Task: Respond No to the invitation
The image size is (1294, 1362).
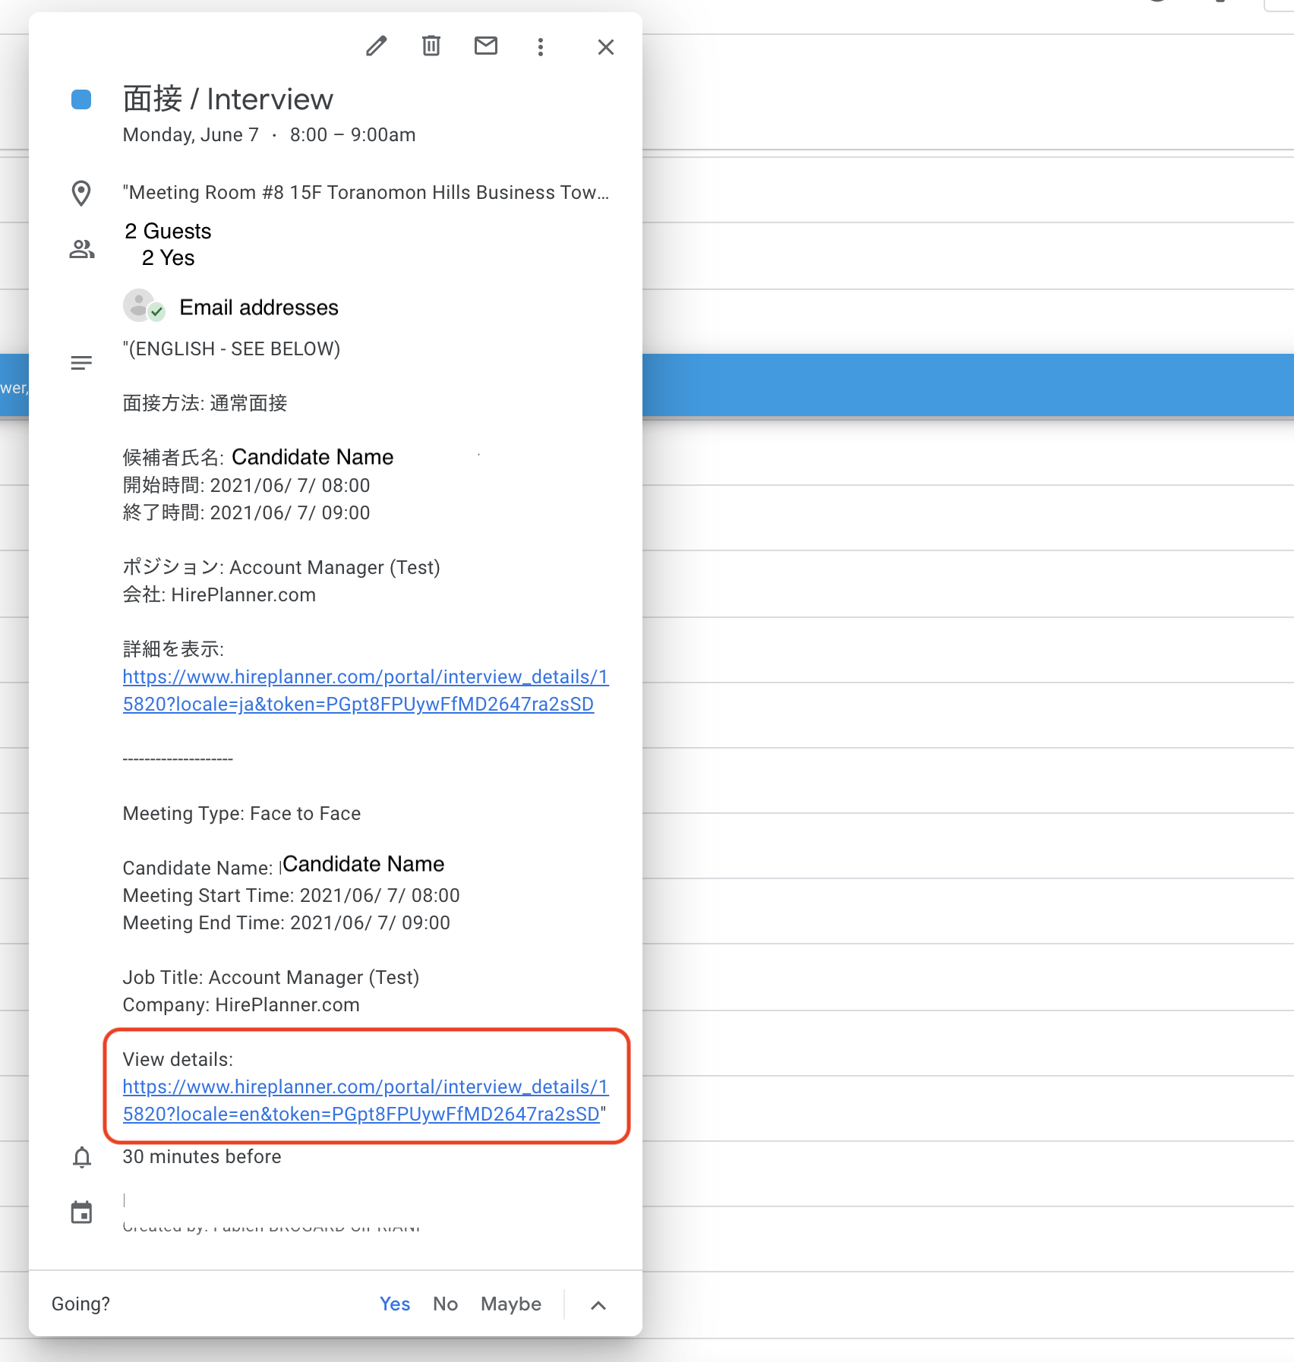Action: pyautogui.click(x=445, y=1304)
